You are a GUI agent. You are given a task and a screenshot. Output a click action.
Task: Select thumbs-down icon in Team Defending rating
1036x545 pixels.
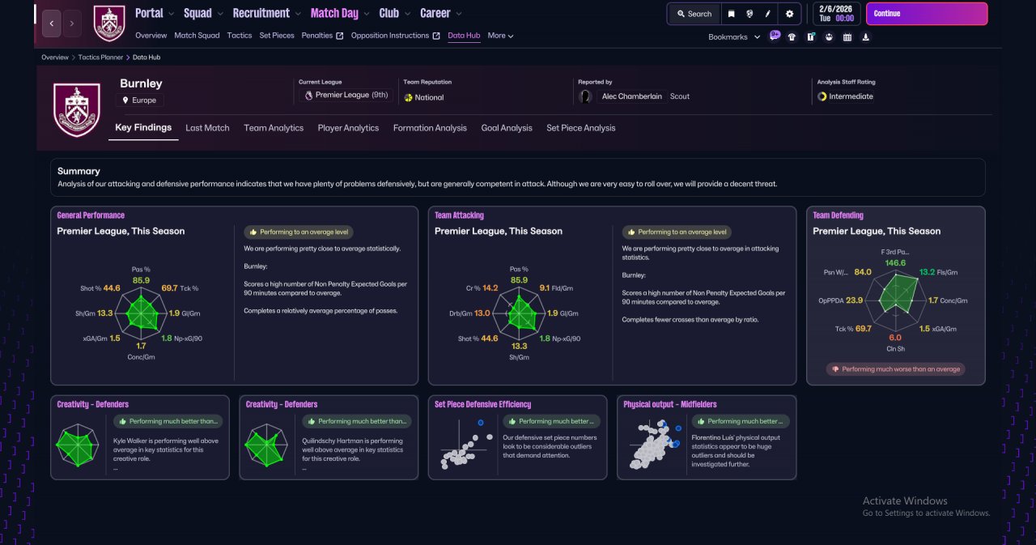[x=834, y=369]
